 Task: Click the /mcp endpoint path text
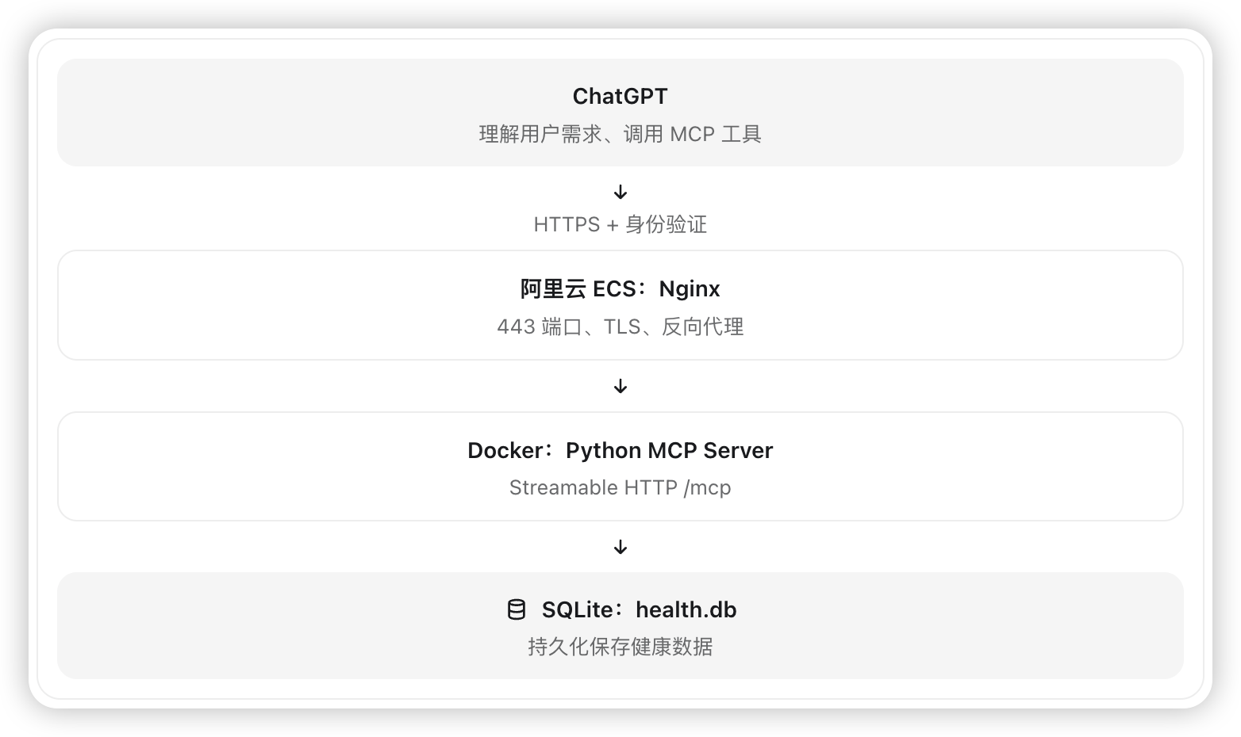click(x=707, y=488)
